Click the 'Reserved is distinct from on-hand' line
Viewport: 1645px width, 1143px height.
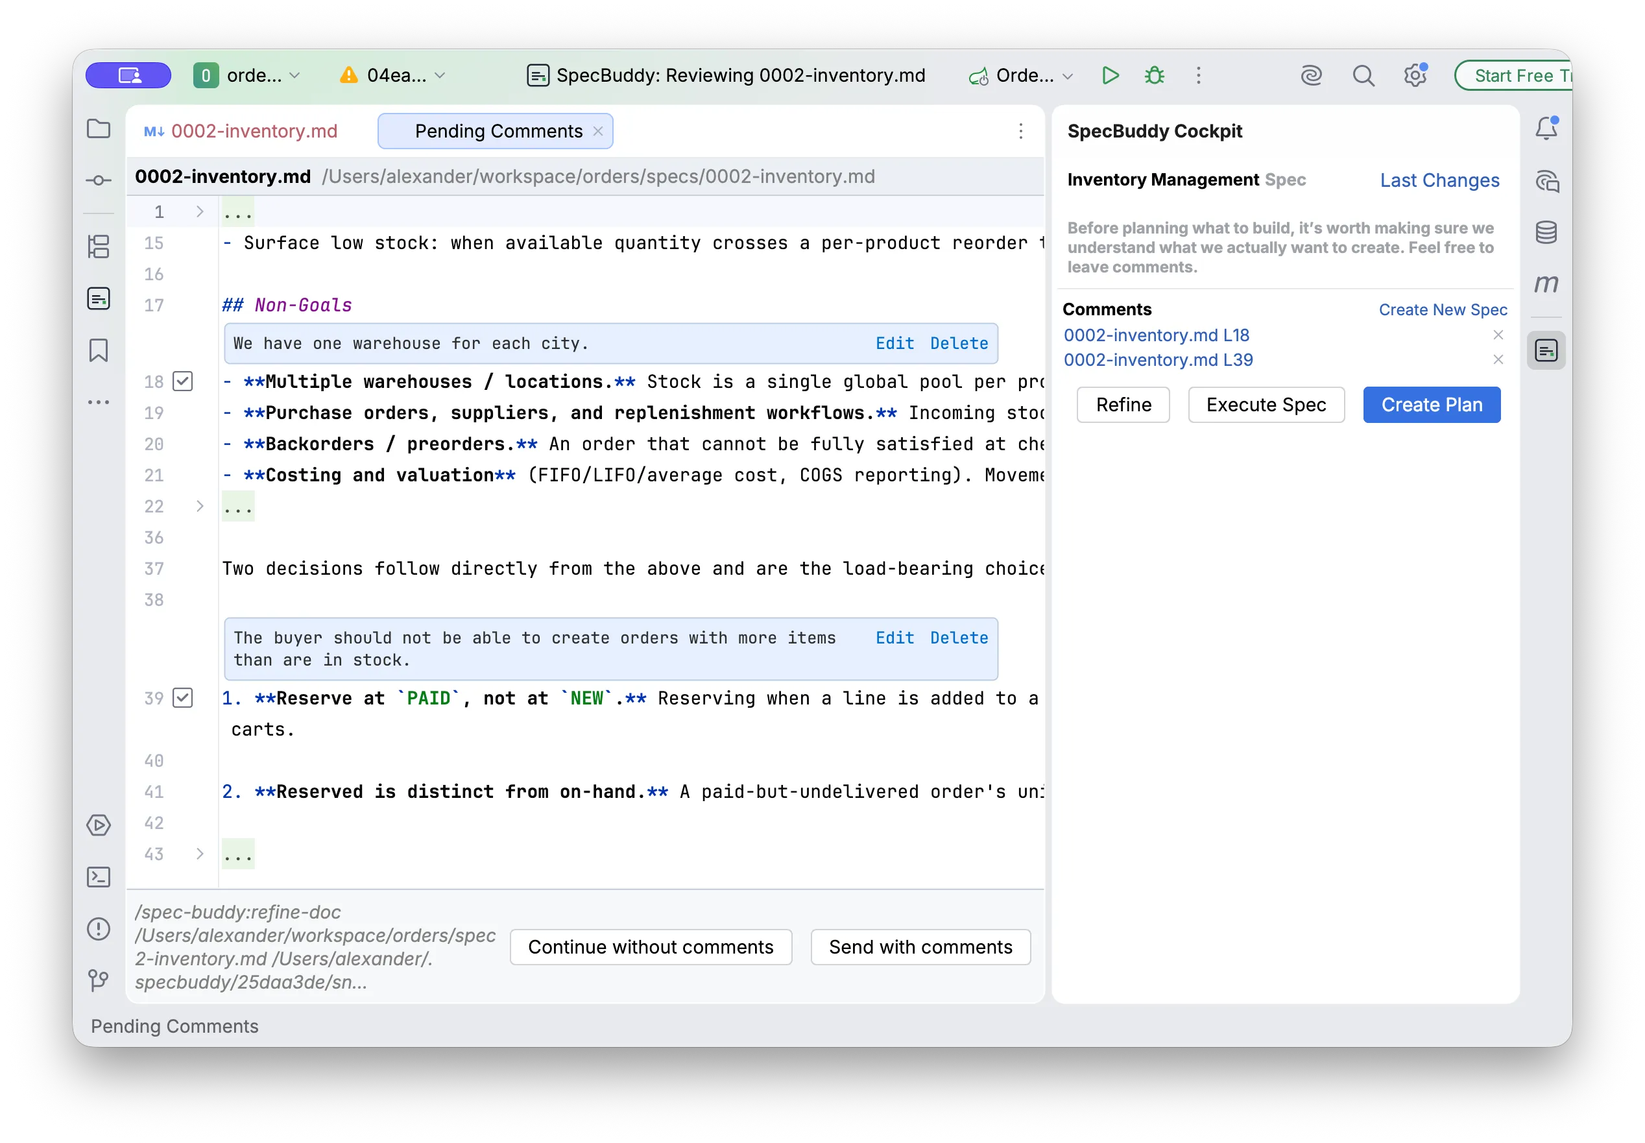[632, 791]
